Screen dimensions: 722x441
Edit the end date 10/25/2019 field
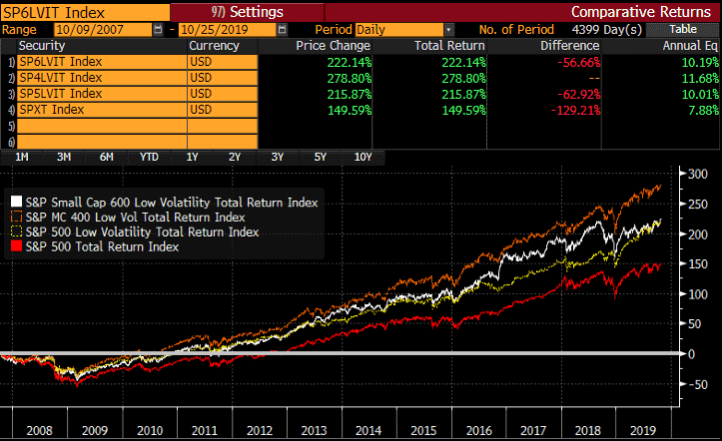[227, 30]
